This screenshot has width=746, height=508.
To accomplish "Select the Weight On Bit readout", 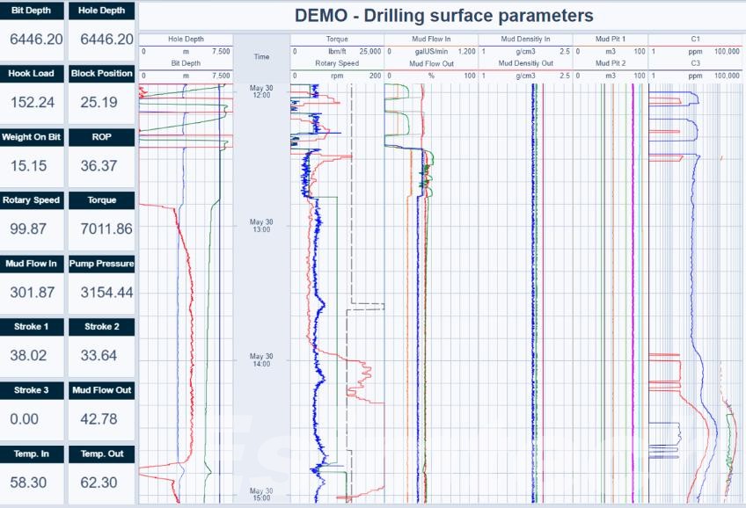I will (x=33, y=165).
